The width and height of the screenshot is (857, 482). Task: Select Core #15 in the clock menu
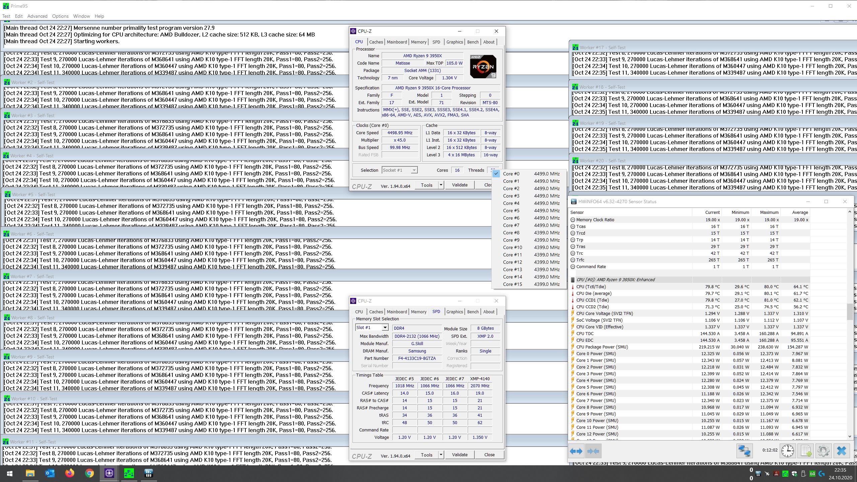click(x=529, y=284)
